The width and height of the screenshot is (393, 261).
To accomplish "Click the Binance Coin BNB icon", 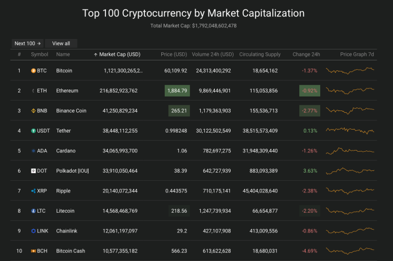I will [33, 111].
